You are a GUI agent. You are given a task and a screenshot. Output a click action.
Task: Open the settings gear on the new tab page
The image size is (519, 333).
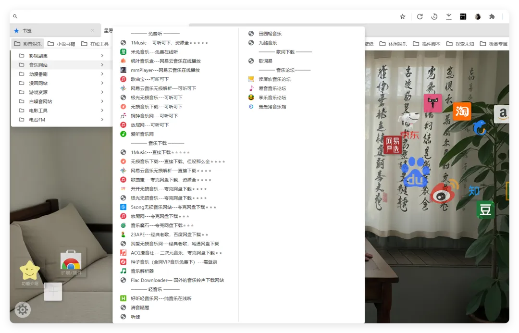[x=23, y=310]
